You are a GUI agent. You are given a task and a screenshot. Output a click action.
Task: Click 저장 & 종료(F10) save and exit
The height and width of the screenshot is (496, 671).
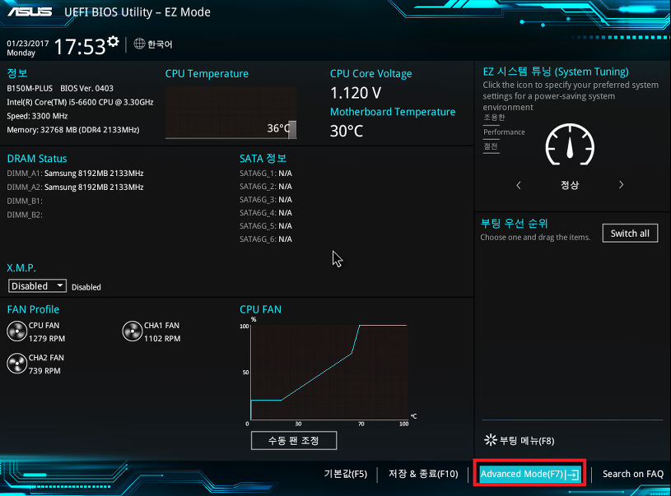pyautogui.click(x=423, y=474)
